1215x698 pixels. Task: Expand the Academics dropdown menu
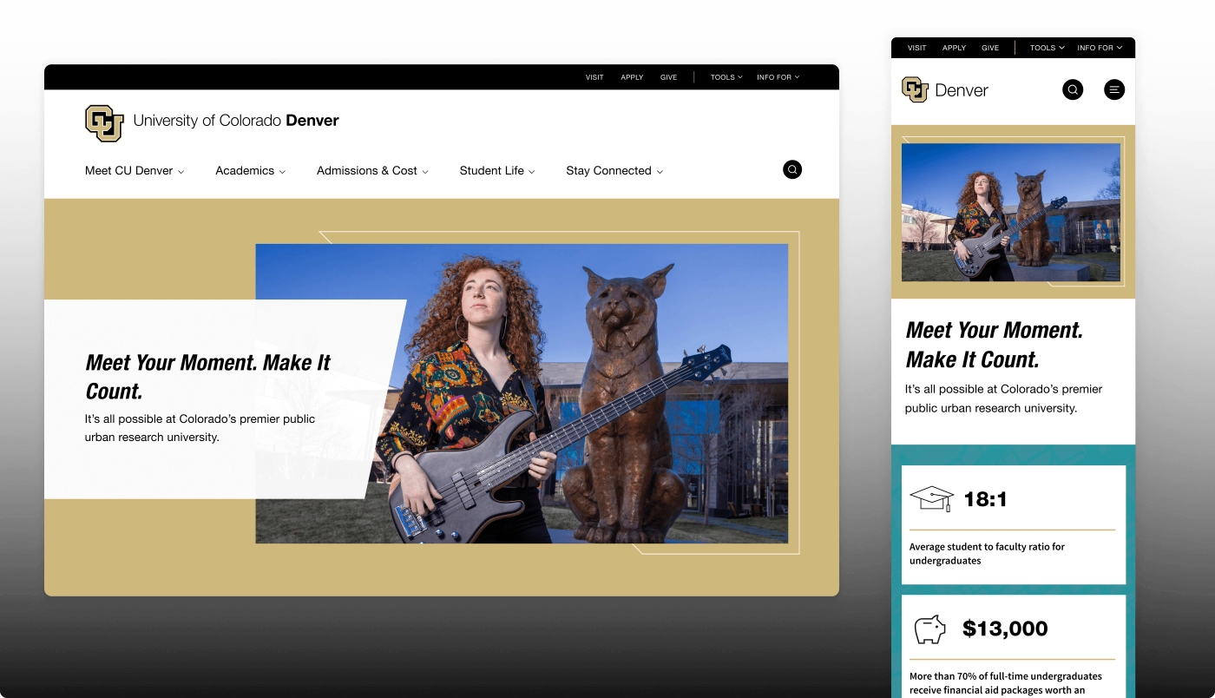[250, 171]
